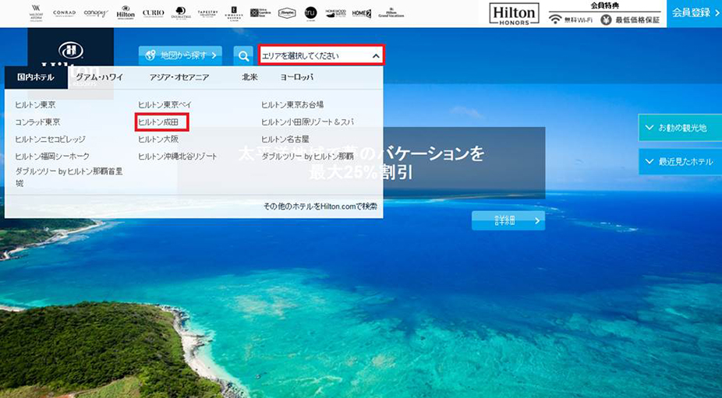Click the free Wi-Fi icon
Screen dimensions: 722x398
coord(555,19)
